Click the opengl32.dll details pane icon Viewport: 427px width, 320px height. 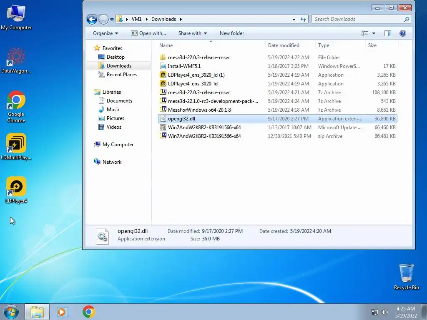[x=103, y=236]
